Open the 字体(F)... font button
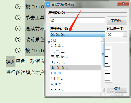The image size is (131, 103). (x=117, y=20)
